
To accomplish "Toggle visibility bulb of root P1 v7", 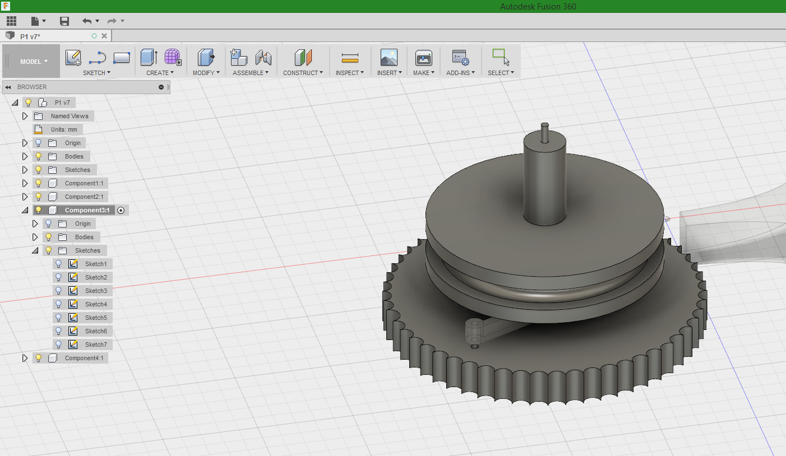I will coord(28,103).
